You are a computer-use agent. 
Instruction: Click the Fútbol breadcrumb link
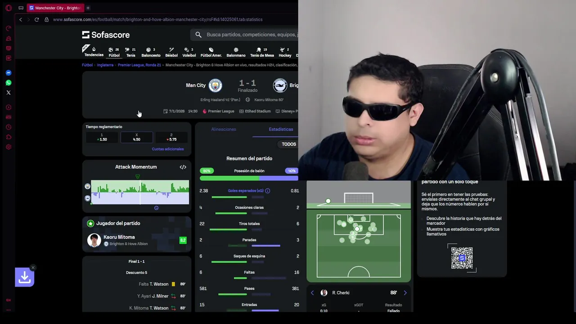tap(87, 65)
